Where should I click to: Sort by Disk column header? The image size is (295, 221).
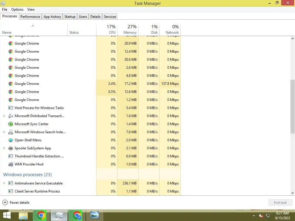pyautogui.click(x=149, y=30)
